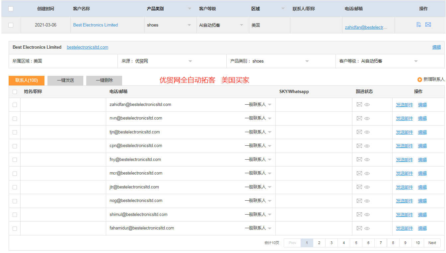Check the select-all box in top table header
This screenshot has width=446, height=253.
pyautogui.click(x=11, y=9)
